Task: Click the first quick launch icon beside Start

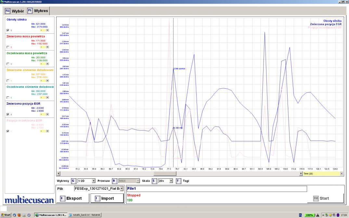Action: (x=15, y=215)
